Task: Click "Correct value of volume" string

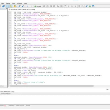Action: click(x=34, y=82)
